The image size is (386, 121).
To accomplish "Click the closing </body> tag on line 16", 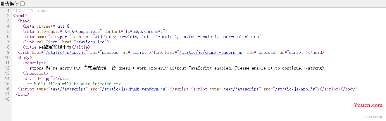I will (349, 89).
